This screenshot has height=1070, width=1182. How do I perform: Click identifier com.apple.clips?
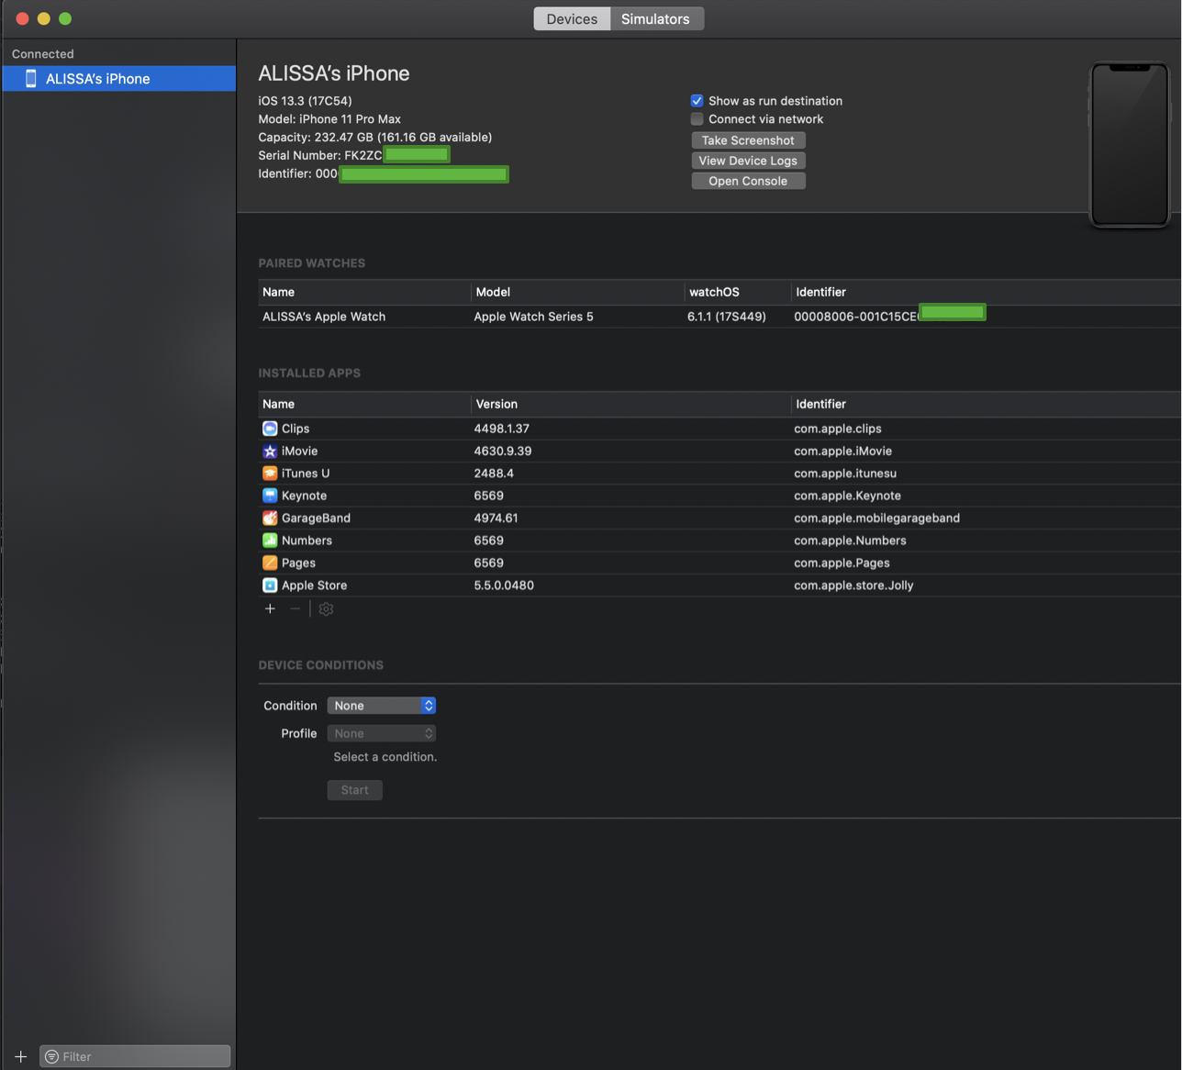tap(838, 429)
